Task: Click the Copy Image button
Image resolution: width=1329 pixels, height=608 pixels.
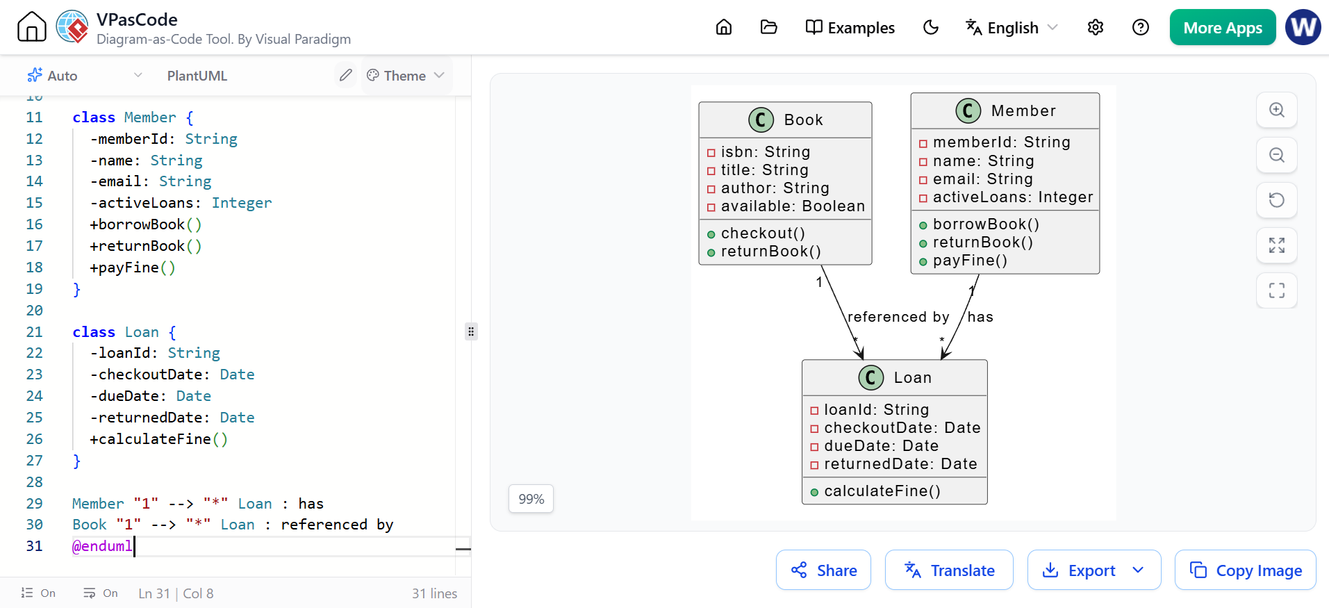Action: [x=1246, y=570]
